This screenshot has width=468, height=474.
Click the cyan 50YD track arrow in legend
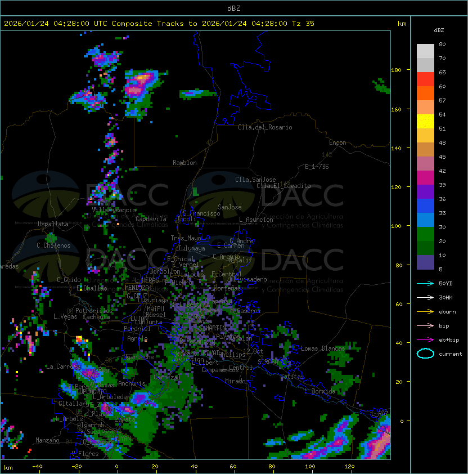pos(425,284)
